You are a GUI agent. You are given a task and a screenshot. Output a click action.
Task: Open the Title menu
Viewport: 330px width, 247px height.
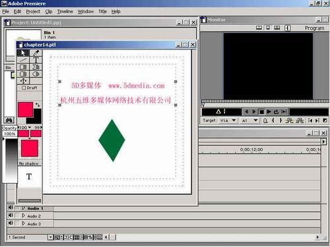[102, 11]
